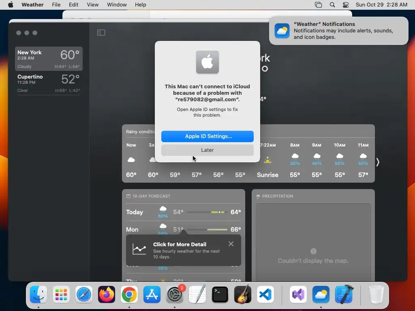
Task: Open System Settings from the Dock
Action: tap(175, 294)
